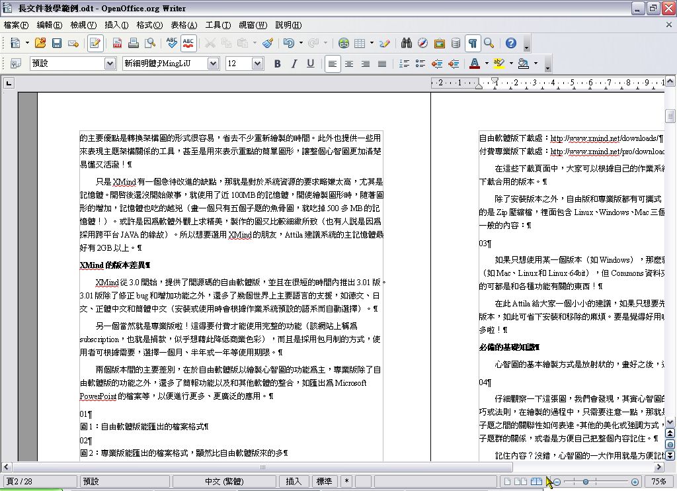The height and width of the screenshot is (491, 677).
Task: Apply Highlighting color swatch
Action: point(499,64)
